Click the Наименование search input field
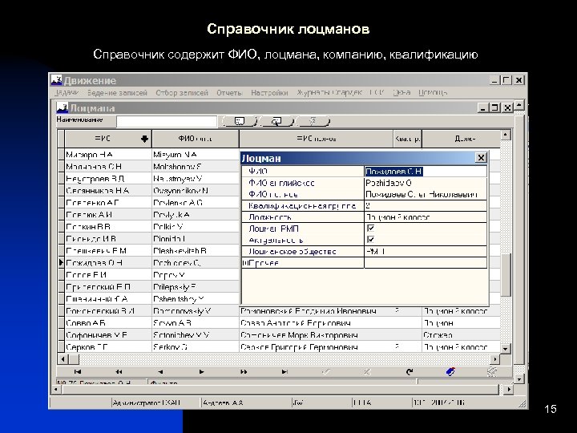Screen dimensions: 577x433 click(x=167, y=121)
